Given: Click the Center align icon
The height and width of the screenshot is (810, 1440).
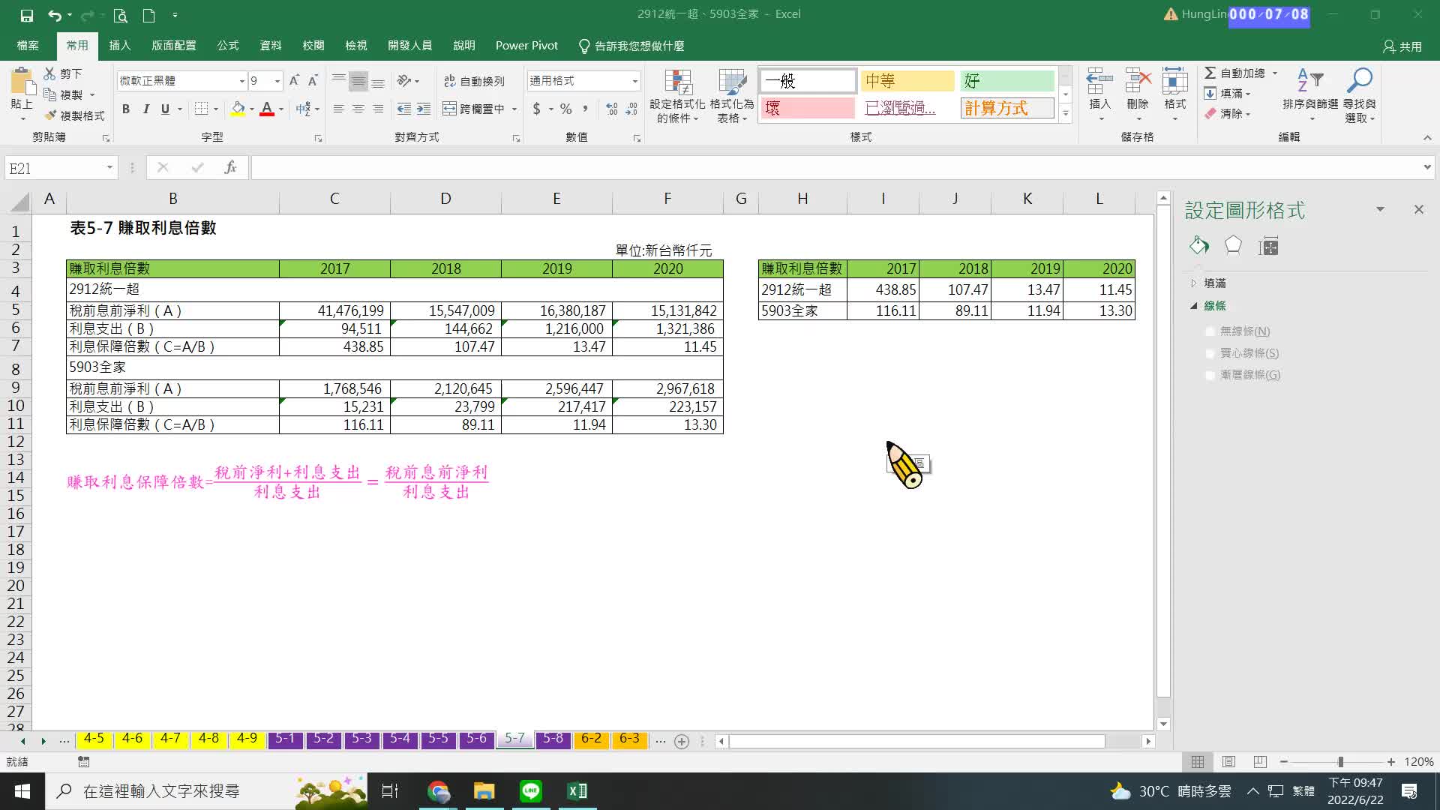Looking at the screenshot, I should 358,109.
